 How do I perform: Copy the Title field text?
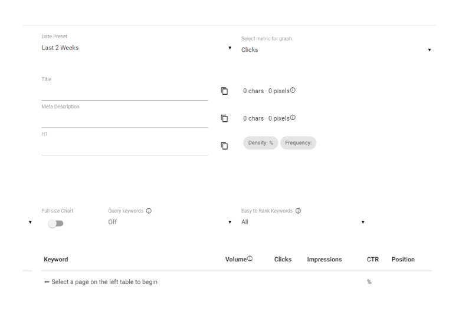click(224, 91)
